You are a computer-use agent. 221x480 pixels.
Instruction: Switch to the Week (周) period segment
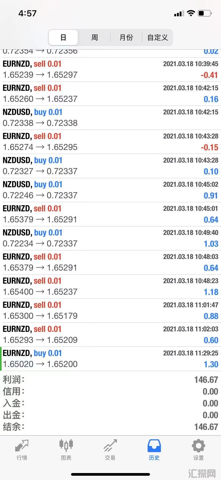click(94, 37)
